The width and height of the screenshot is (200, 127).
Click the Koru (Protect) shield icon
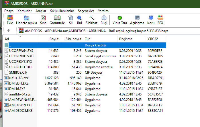pyautogui.click(x=151, y=18)
